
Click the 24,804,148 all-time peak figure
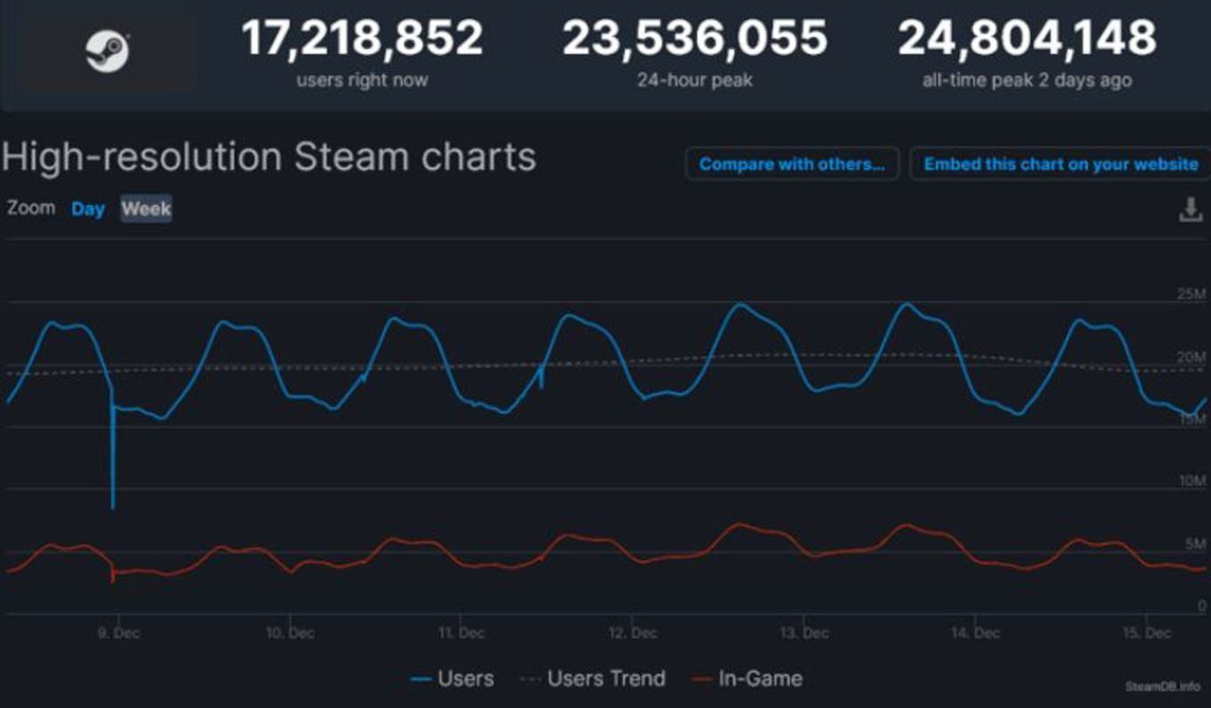(1027, 38)
